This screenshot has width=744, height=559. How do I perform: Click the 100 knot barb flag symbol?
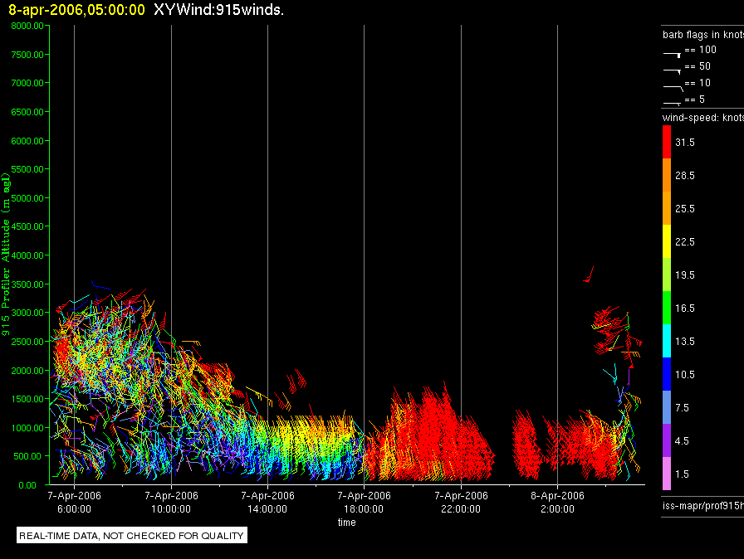[672, 55]
